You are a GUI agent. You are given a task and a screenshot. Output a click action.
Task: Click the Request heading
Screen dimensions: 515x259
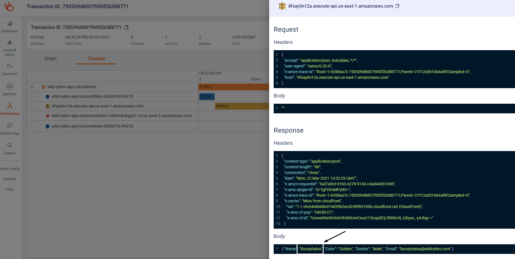[286, 29]
